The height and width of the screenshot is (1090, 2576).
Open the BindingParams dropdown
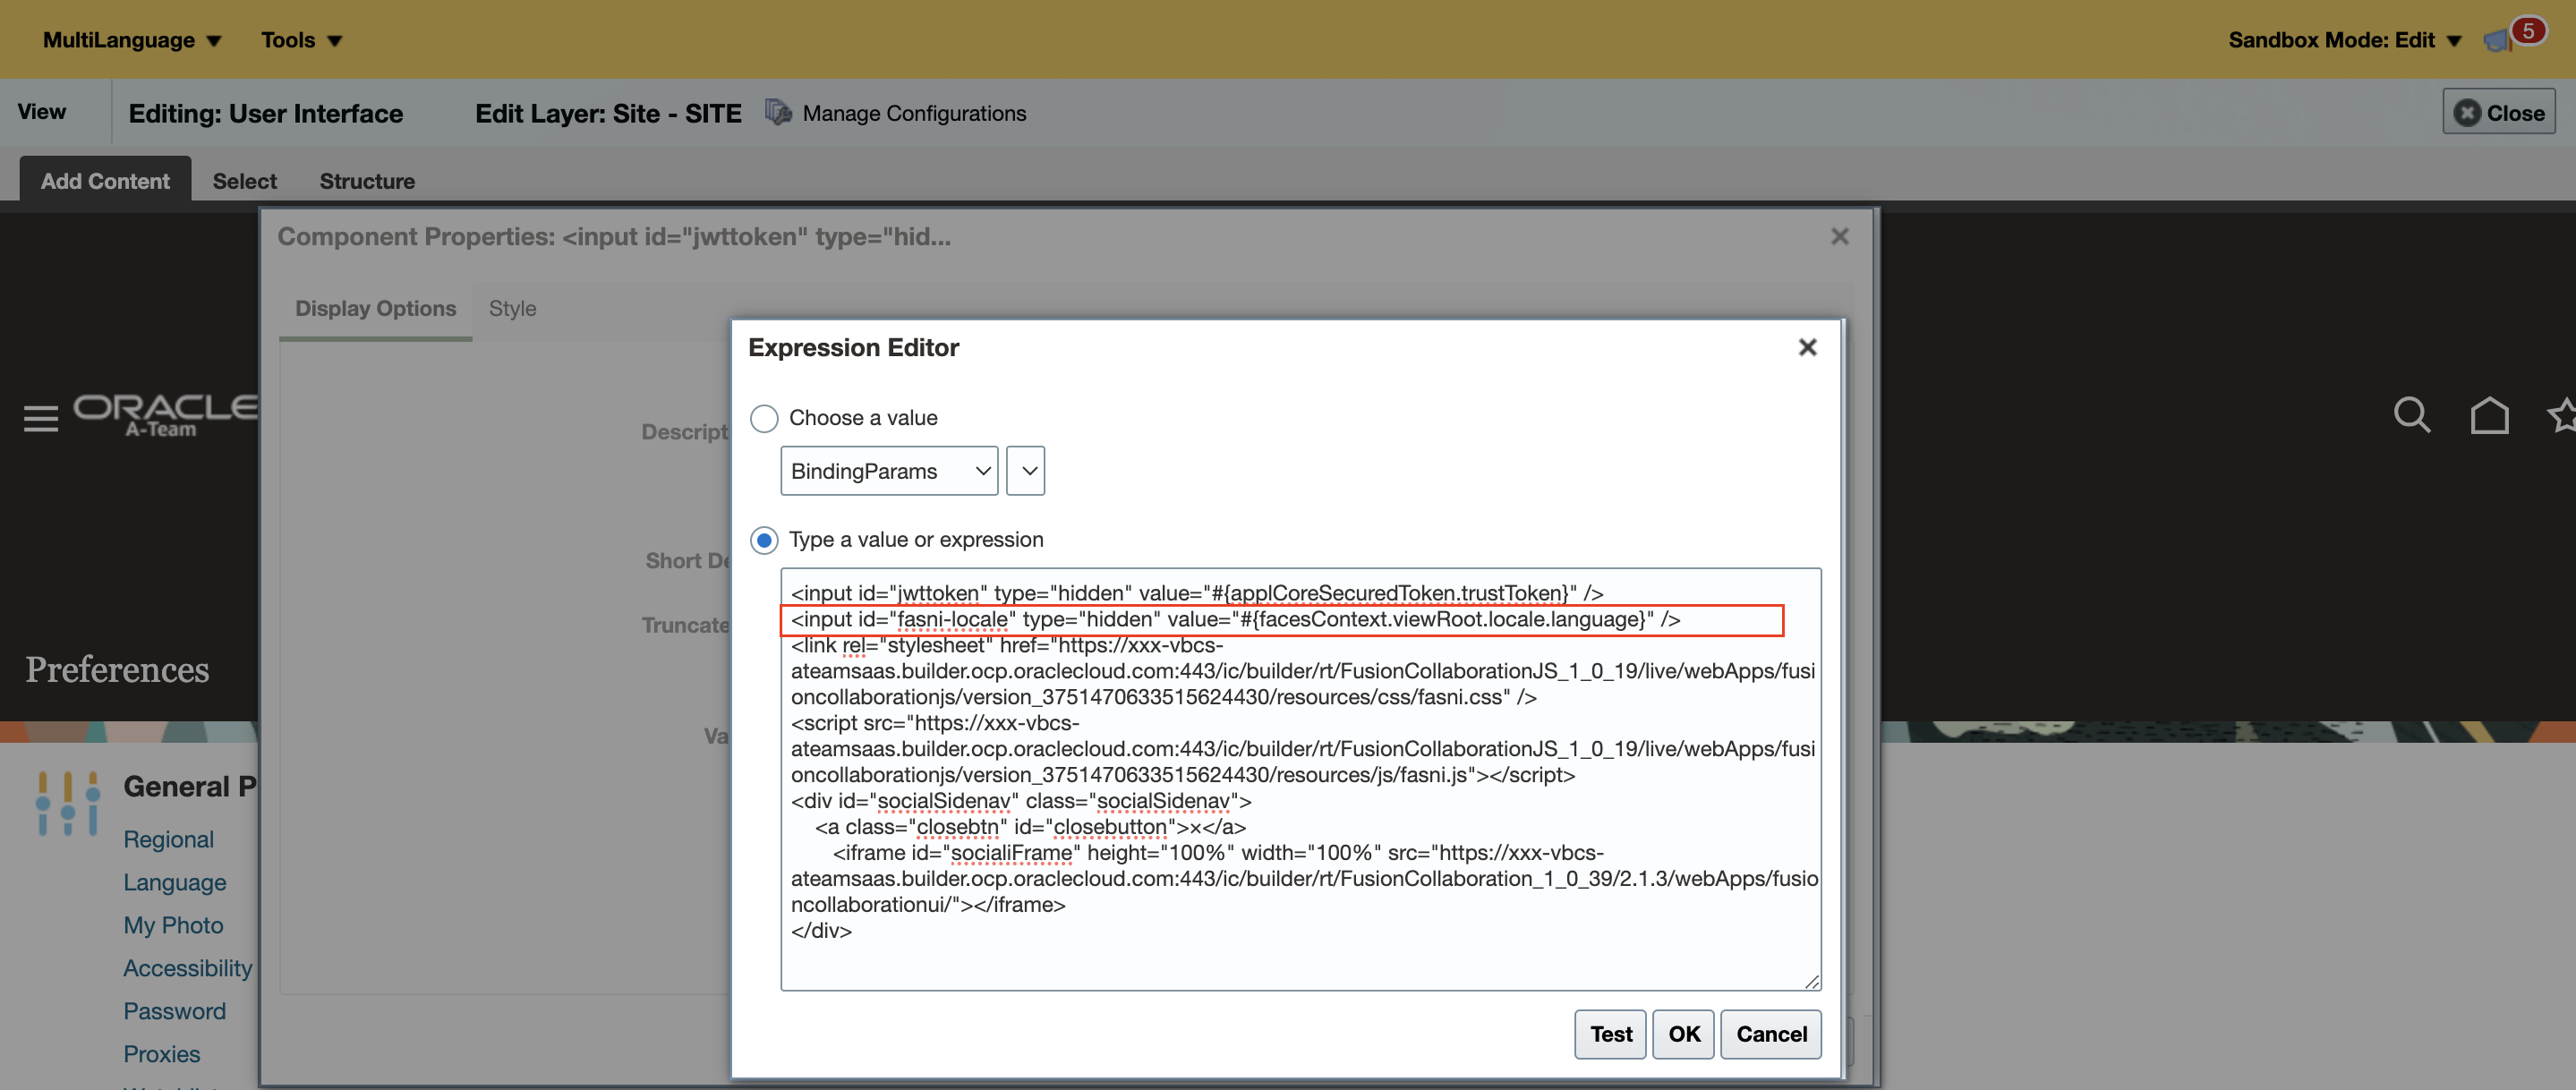(888, 471)
